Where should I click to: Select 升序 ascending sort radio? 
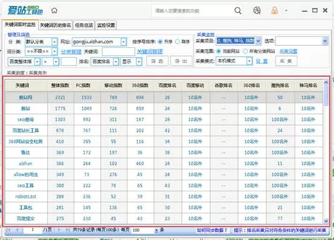tap(160, 42)
